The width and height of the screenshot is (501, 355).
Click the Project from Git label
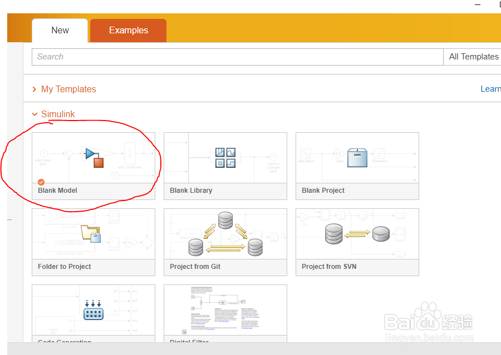[x=195, y=267]
